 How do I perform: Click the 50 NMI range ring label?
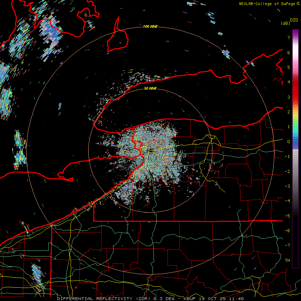pos(150,88)
